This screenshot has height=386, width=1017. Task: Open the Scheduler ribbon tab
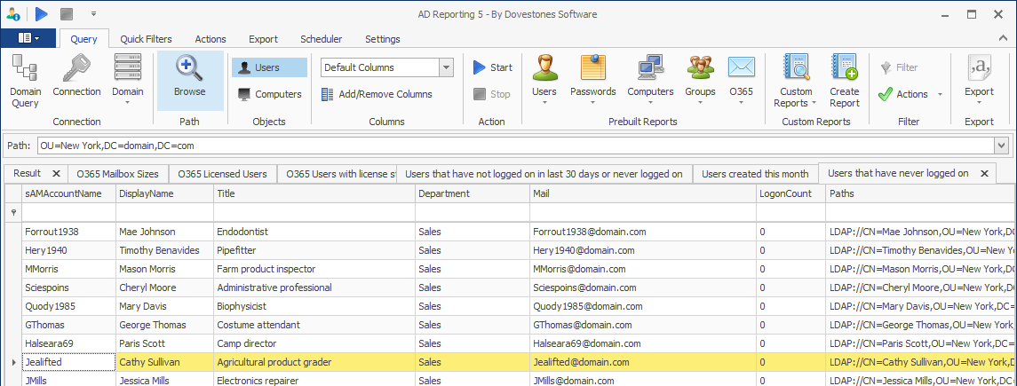(x=321, y=39)
